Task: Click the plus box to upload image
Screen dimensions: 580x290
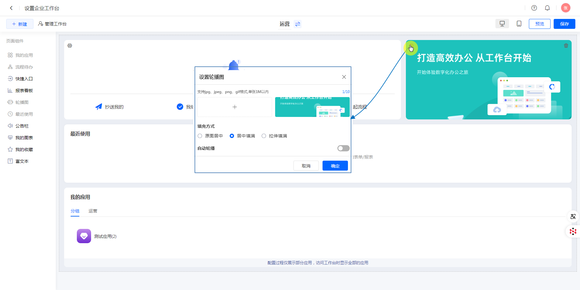Action: coord(235,107)
